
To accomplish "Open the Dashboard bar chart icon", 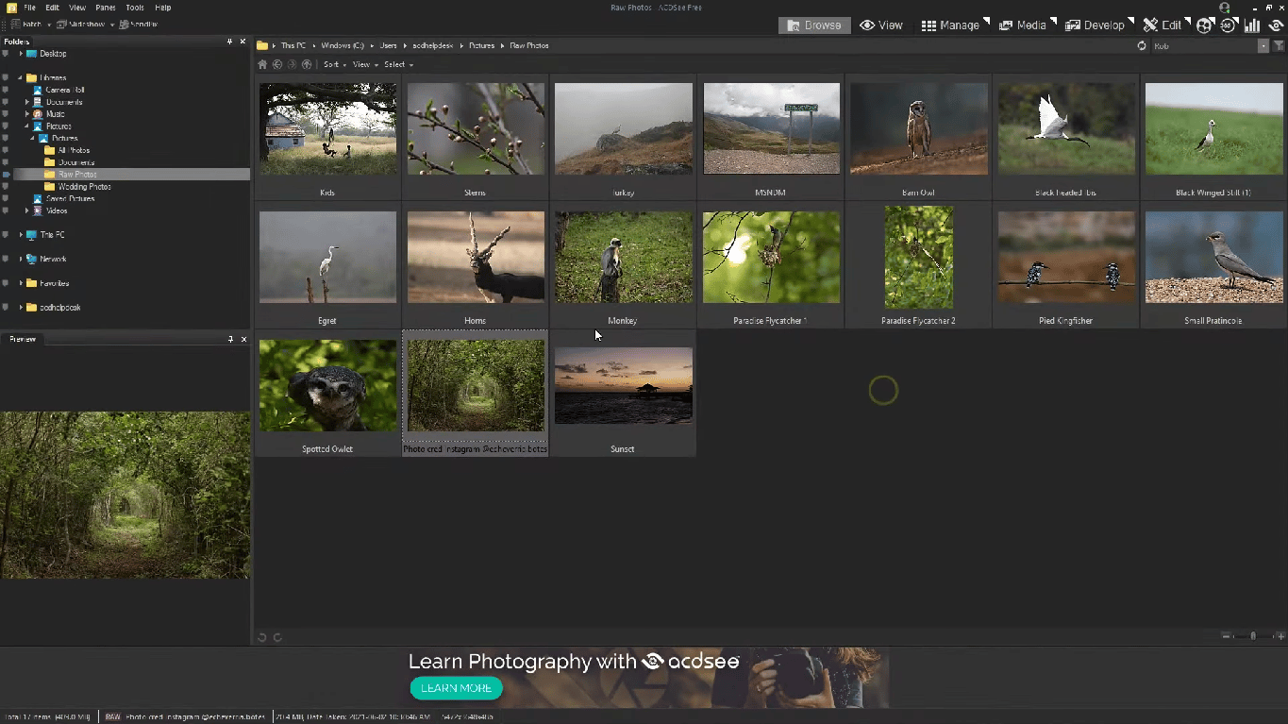I will coord(1252,25).
